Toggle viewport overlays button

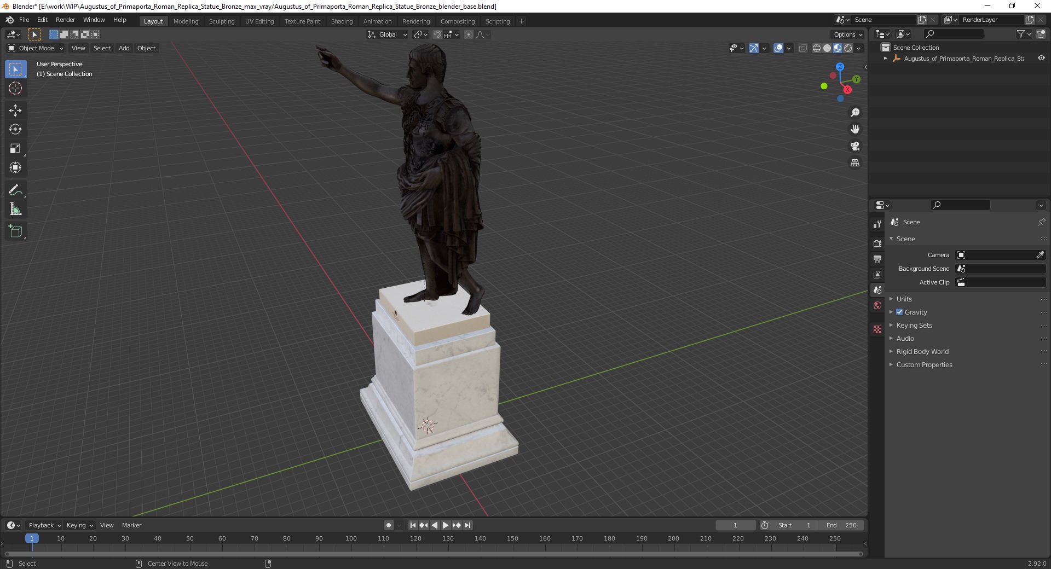click(x=778, y=48)
